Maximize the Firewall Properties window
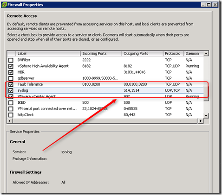222x195 pixels. click(x=209, y=5)
